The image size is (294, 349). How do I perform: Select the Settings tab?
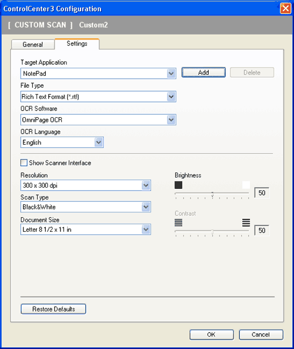77,44
